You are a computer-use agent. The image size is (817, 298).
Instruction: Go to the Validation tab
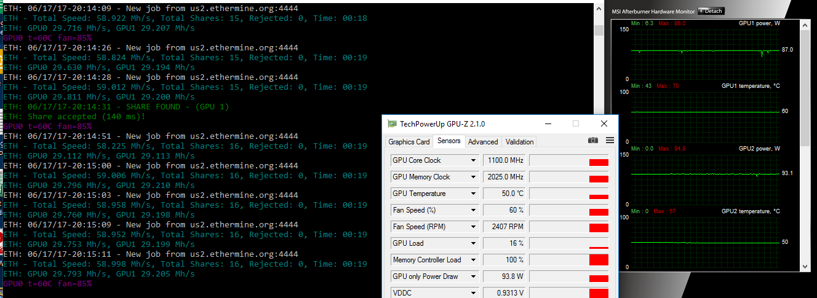[x=519, y=141]
